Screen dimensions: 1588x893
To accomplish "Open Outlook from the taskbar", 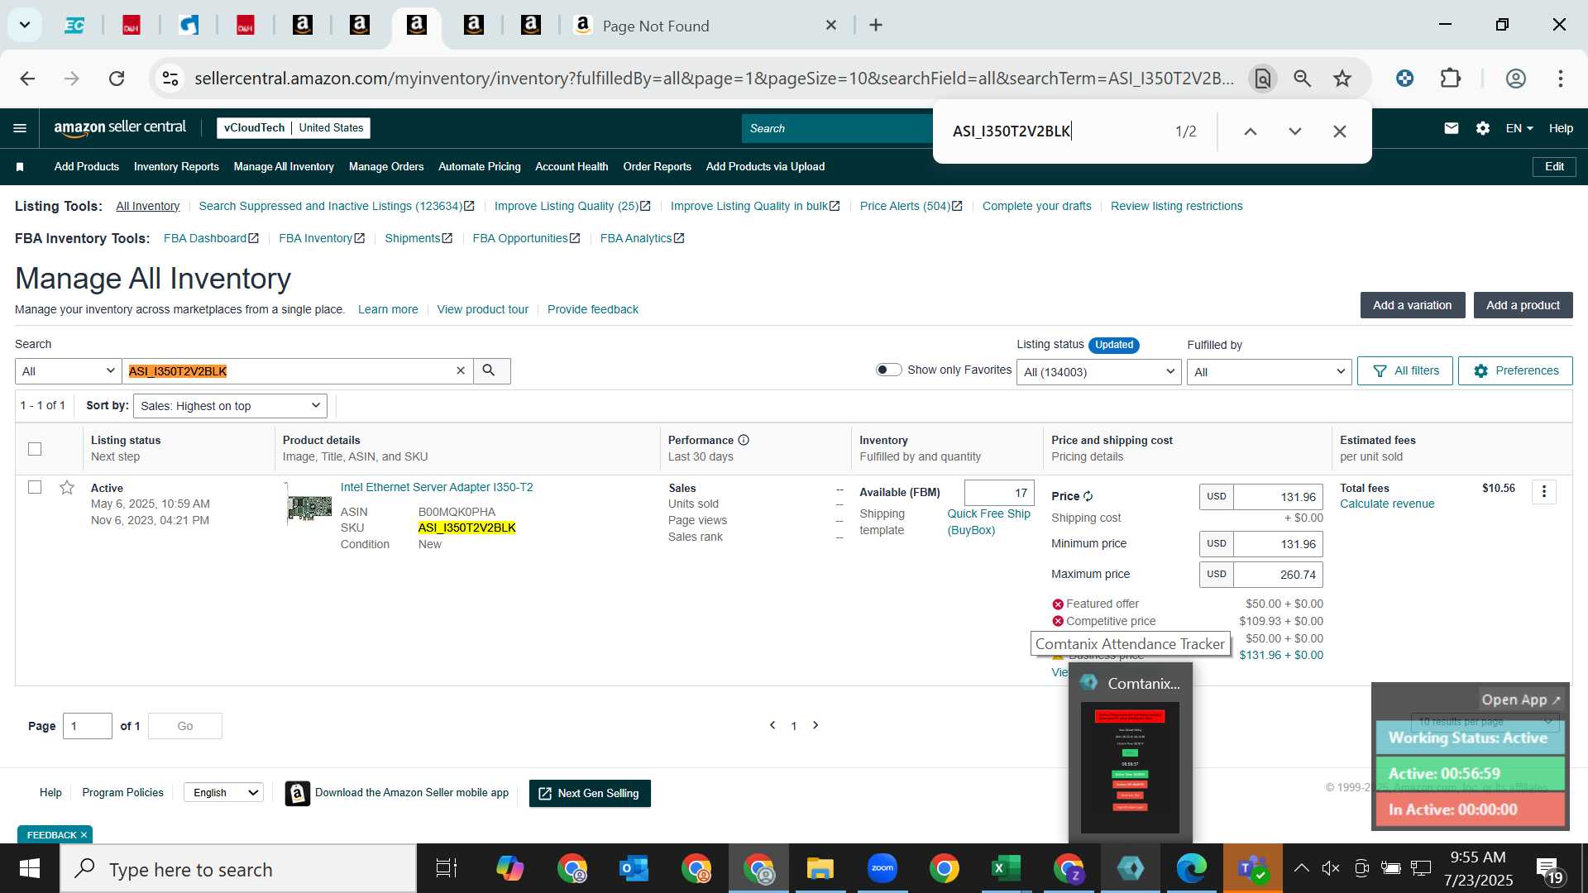I will pyautogui.click(x=634, y=868).
